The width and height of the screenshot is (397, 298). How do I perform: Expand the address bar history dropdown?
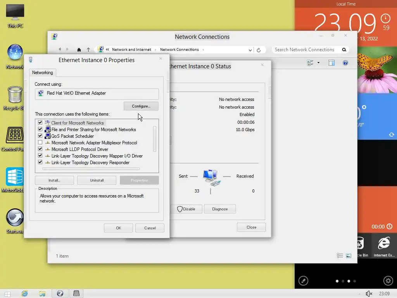(250, 50)
